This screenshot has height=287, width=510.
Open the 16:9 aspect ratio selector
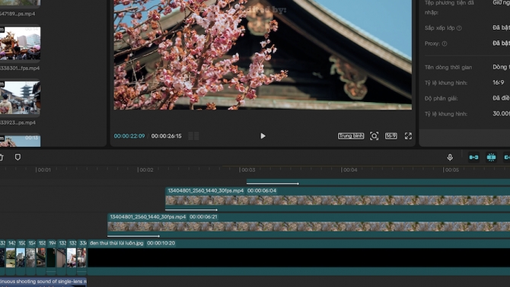391,136
